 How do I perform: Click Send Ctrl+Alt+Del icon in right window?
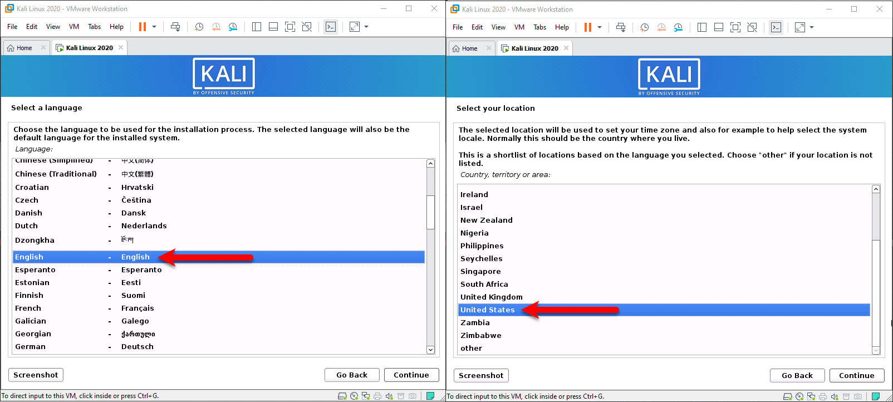(x=621, y=27)
